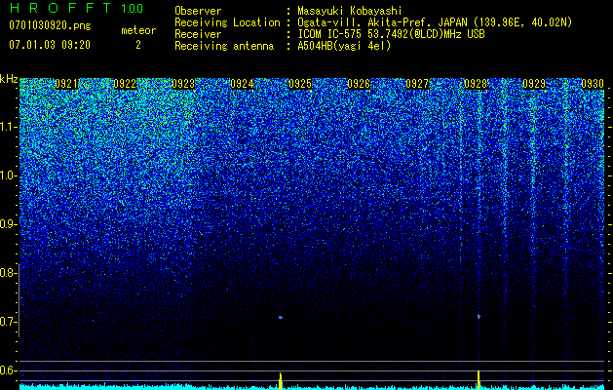Click the 0.6 frequency axis label
Image resolution: width=613 pixels, height=390 pixels.
point(9,370)
